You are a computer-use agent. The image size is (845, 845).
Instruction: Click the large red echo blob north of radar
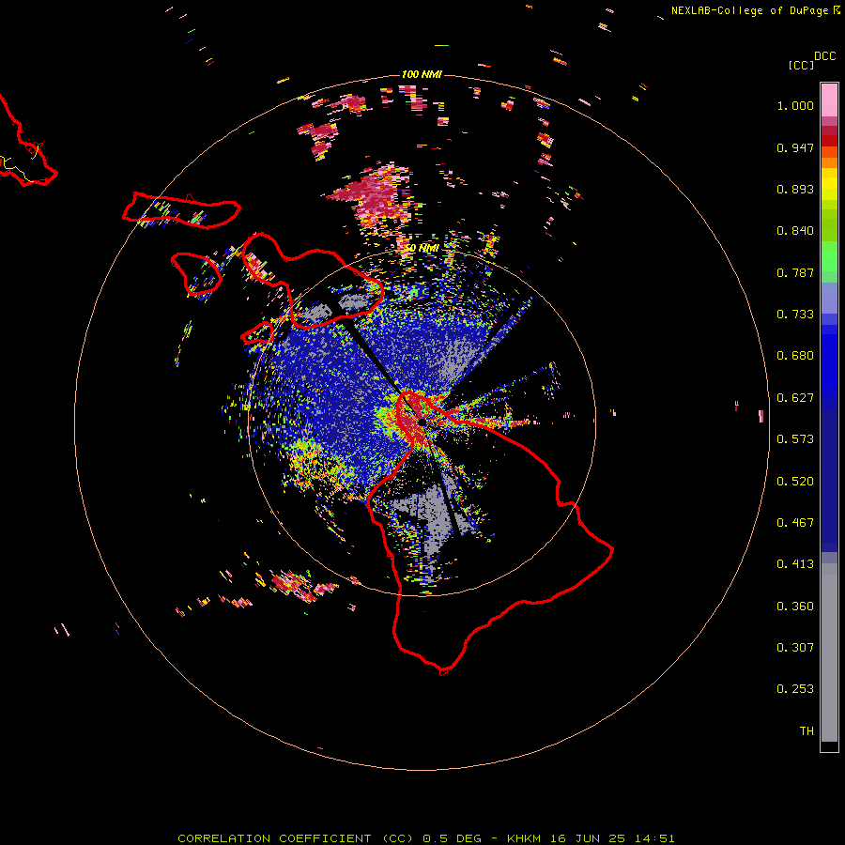pyautogui.click(x=373, y=197)
